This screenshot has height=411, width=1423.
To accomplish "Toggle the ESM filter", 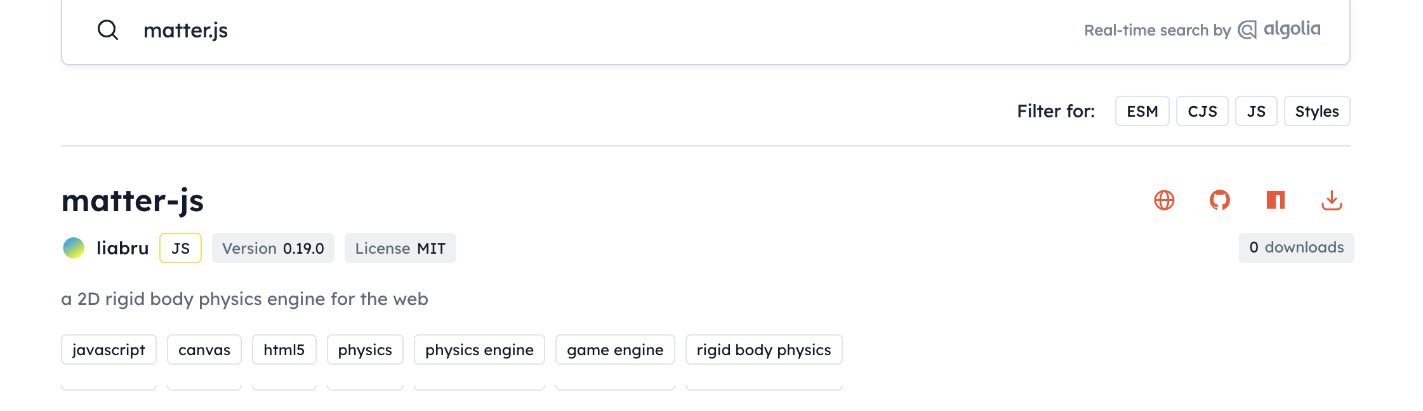I will click(x=1142, y=110).
